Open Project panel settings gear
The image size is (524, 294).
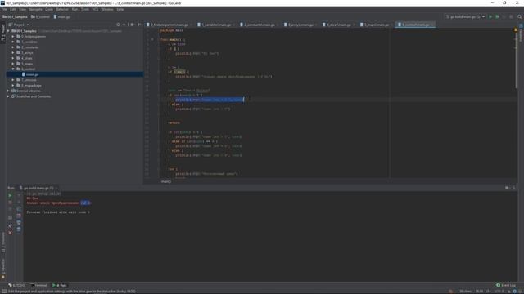click(x=133, y=24)
